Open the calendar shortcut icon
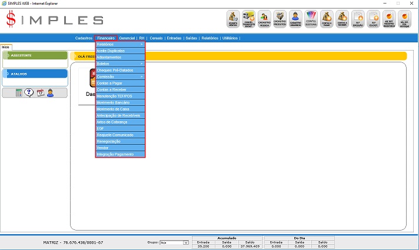The height and width of the screenshot is (250, 419). click(40, 93)
